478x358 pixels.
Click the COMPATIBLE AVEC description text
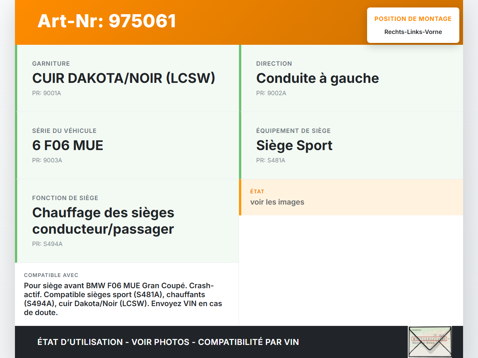pyautogui.click(x=123, y=299)
